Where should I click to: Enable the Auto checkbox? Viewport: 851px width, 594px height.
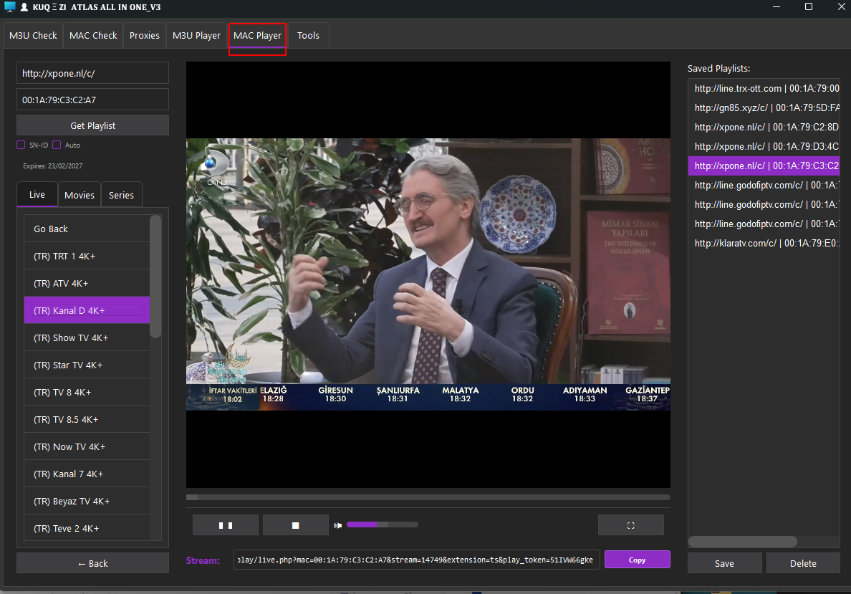tap(57, 145)
